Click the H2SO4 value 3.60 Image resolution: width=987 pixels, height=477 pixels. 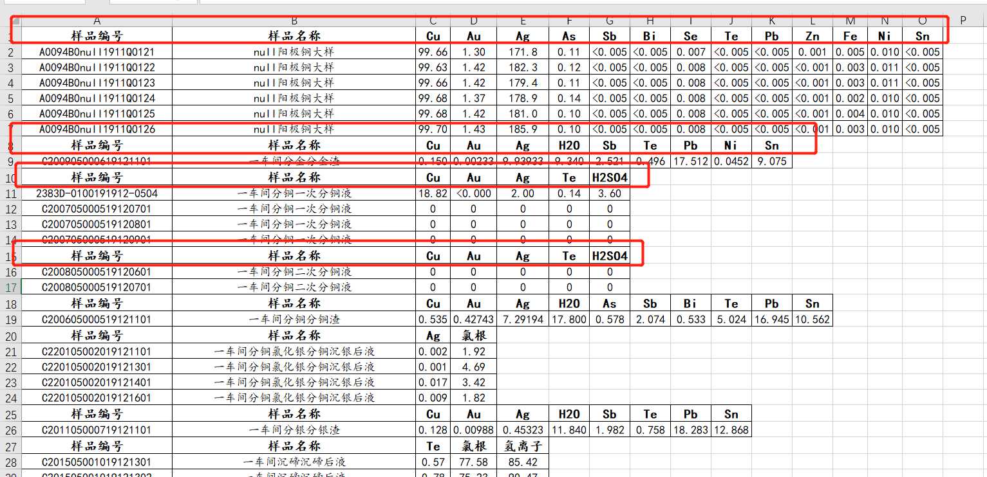[610, 194]
